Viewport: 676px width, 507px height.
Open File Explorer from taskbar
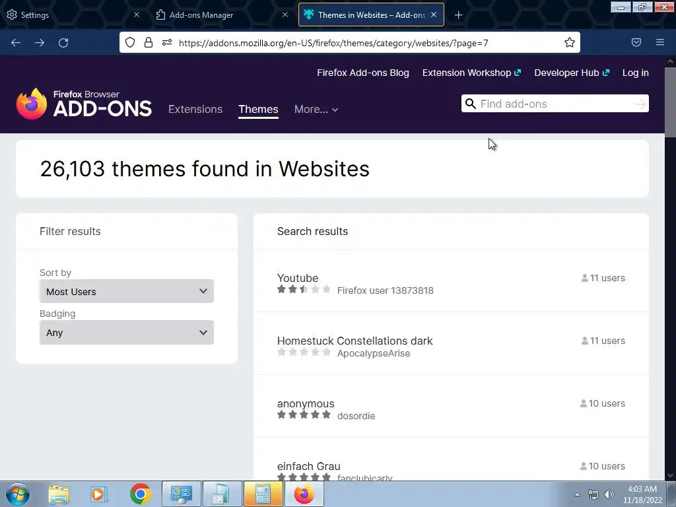pyautogui.click(x=59, y=494)
